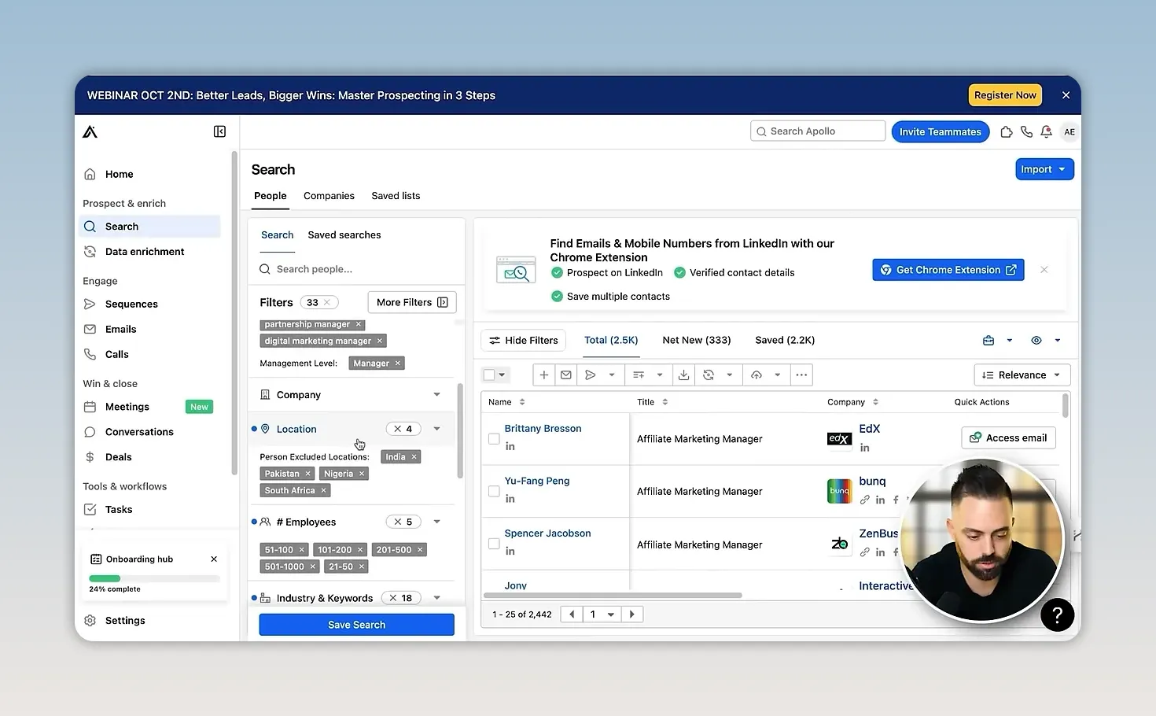Select the Saved (2.2K) tab
1156x716 pixels.
tap(785, 341)
